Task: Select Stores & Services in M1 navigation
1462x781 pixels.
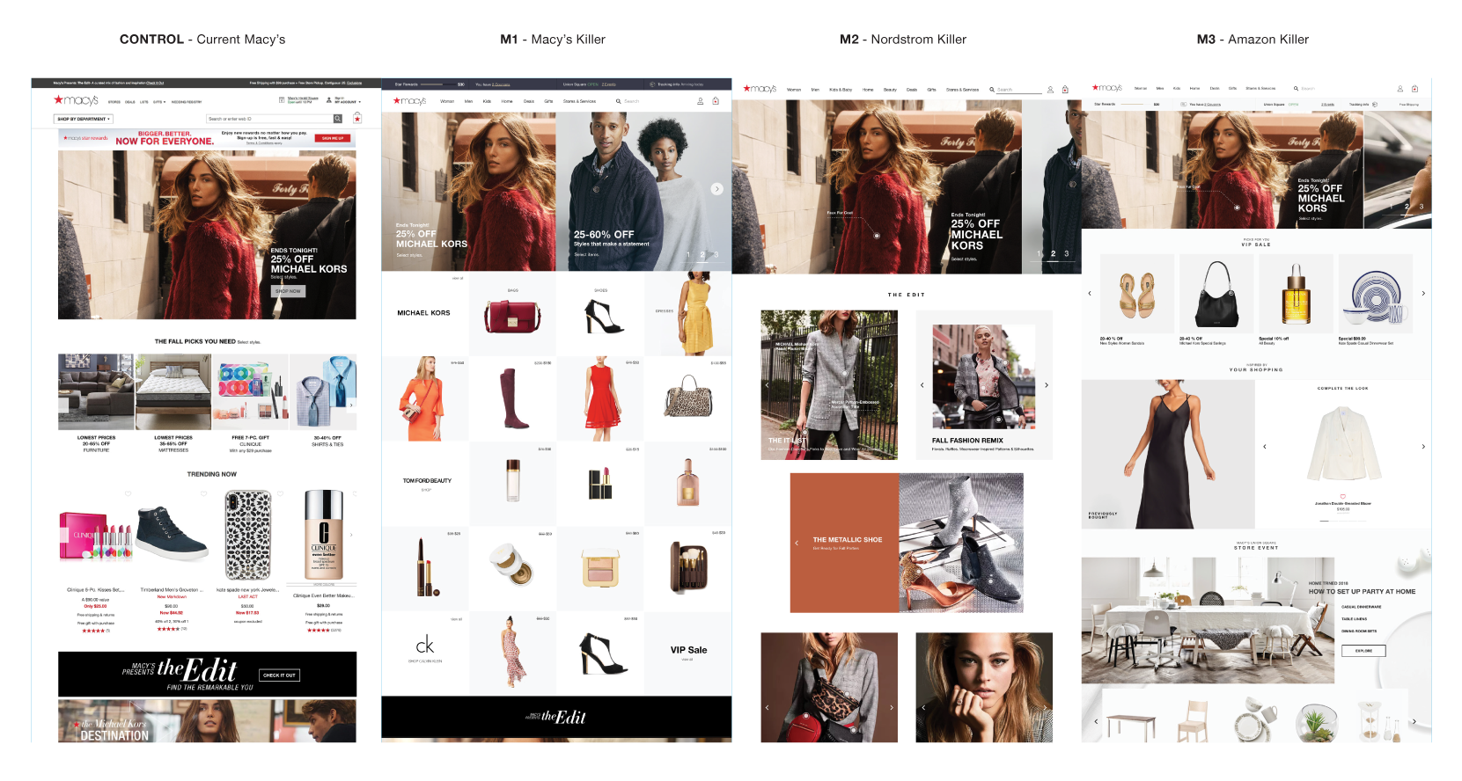Action: click(579, 101)
